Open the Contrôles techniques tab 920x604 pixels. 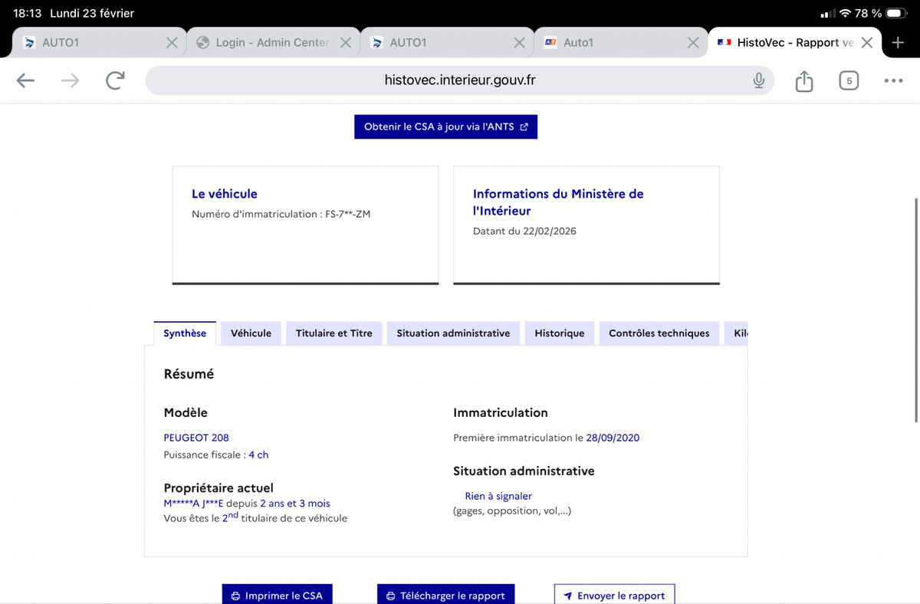659,333
